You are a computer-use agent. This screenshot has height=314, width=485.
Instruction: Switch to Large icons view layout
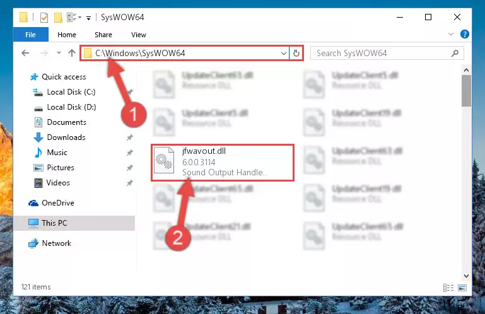click(x=462, y=288)
